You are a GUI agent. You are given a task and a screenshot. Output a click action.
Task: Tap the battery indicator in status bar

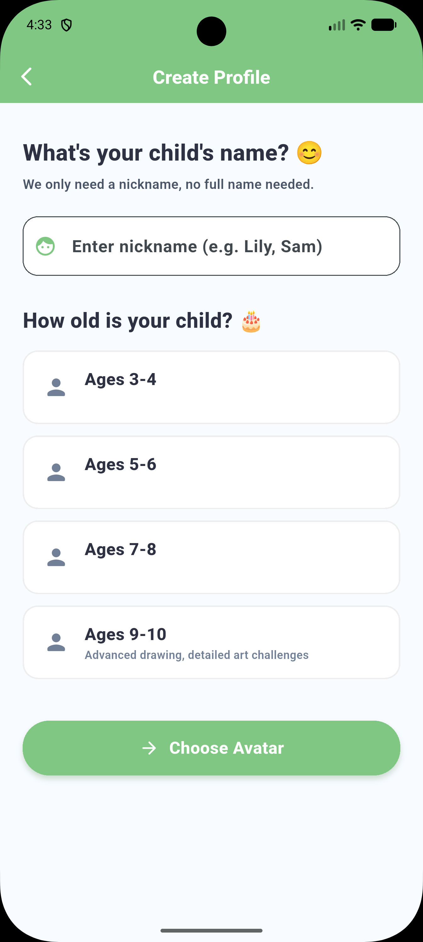(x=384, y=25)
